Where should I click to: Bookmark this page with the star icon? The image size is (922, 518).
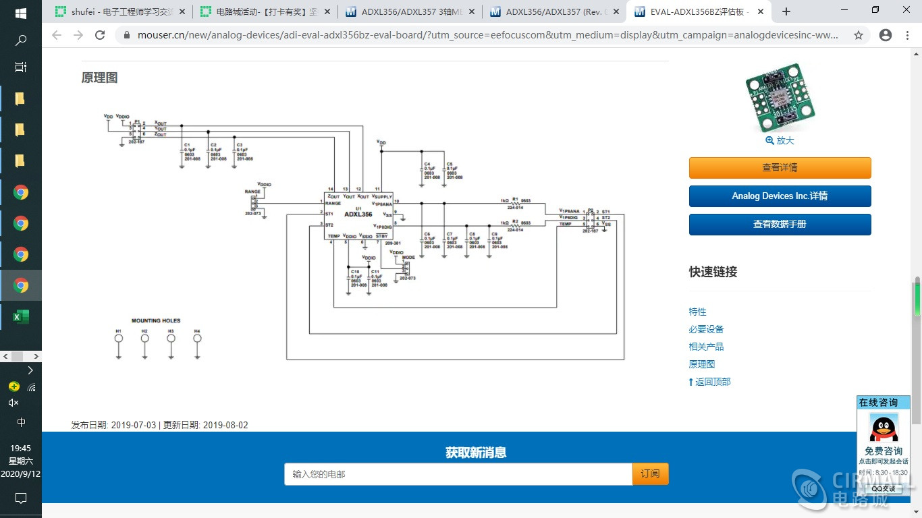pyautogui.click(x=859, y=35)
